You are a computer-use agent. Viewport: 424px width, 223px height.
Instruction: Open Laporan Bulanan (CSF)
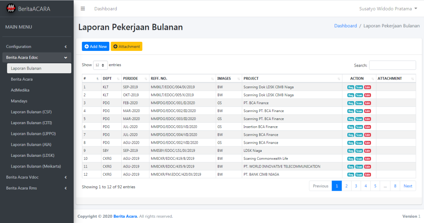click(x=39, y=112)
